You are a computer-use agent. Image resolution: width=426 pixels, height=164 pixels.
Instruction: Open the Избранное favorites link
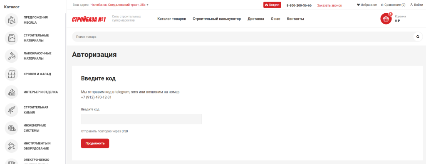pos(369,5)
